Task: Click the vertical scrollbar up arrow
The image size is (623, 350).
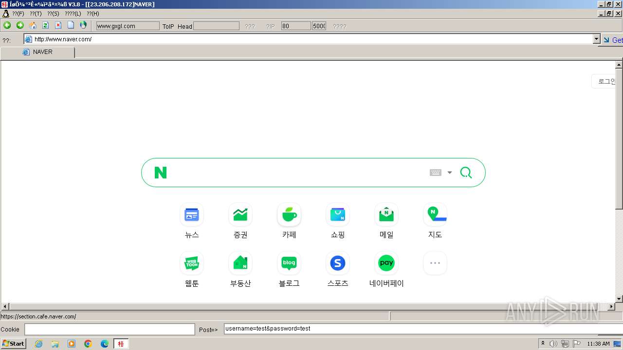Action: (x=619, y=65)
